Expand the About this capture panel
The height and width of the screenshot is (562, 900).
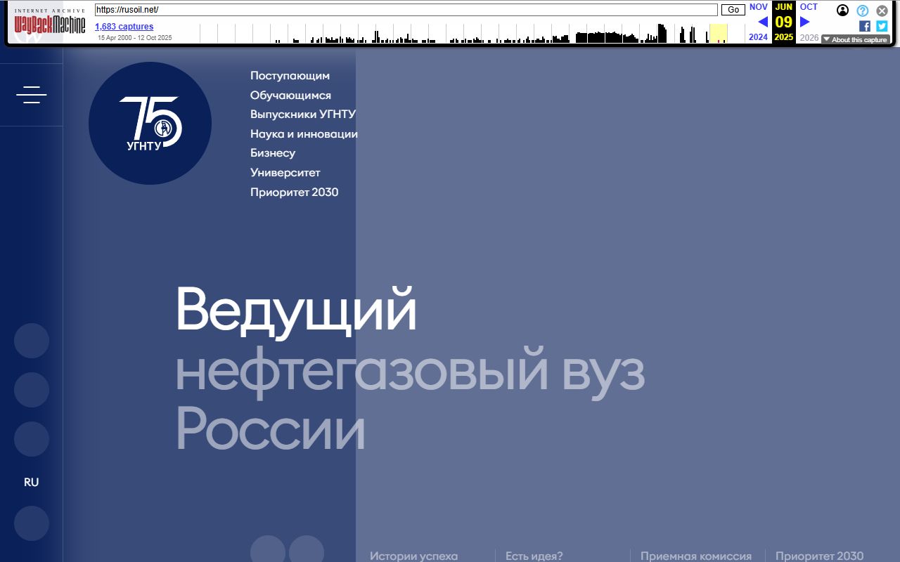point(855,40)
